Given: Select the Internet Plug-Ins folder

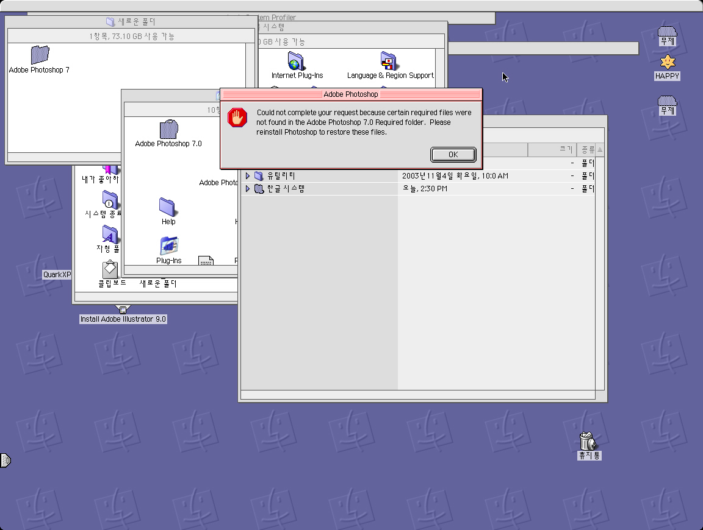Looking at the screenshot, I should 297,62.
